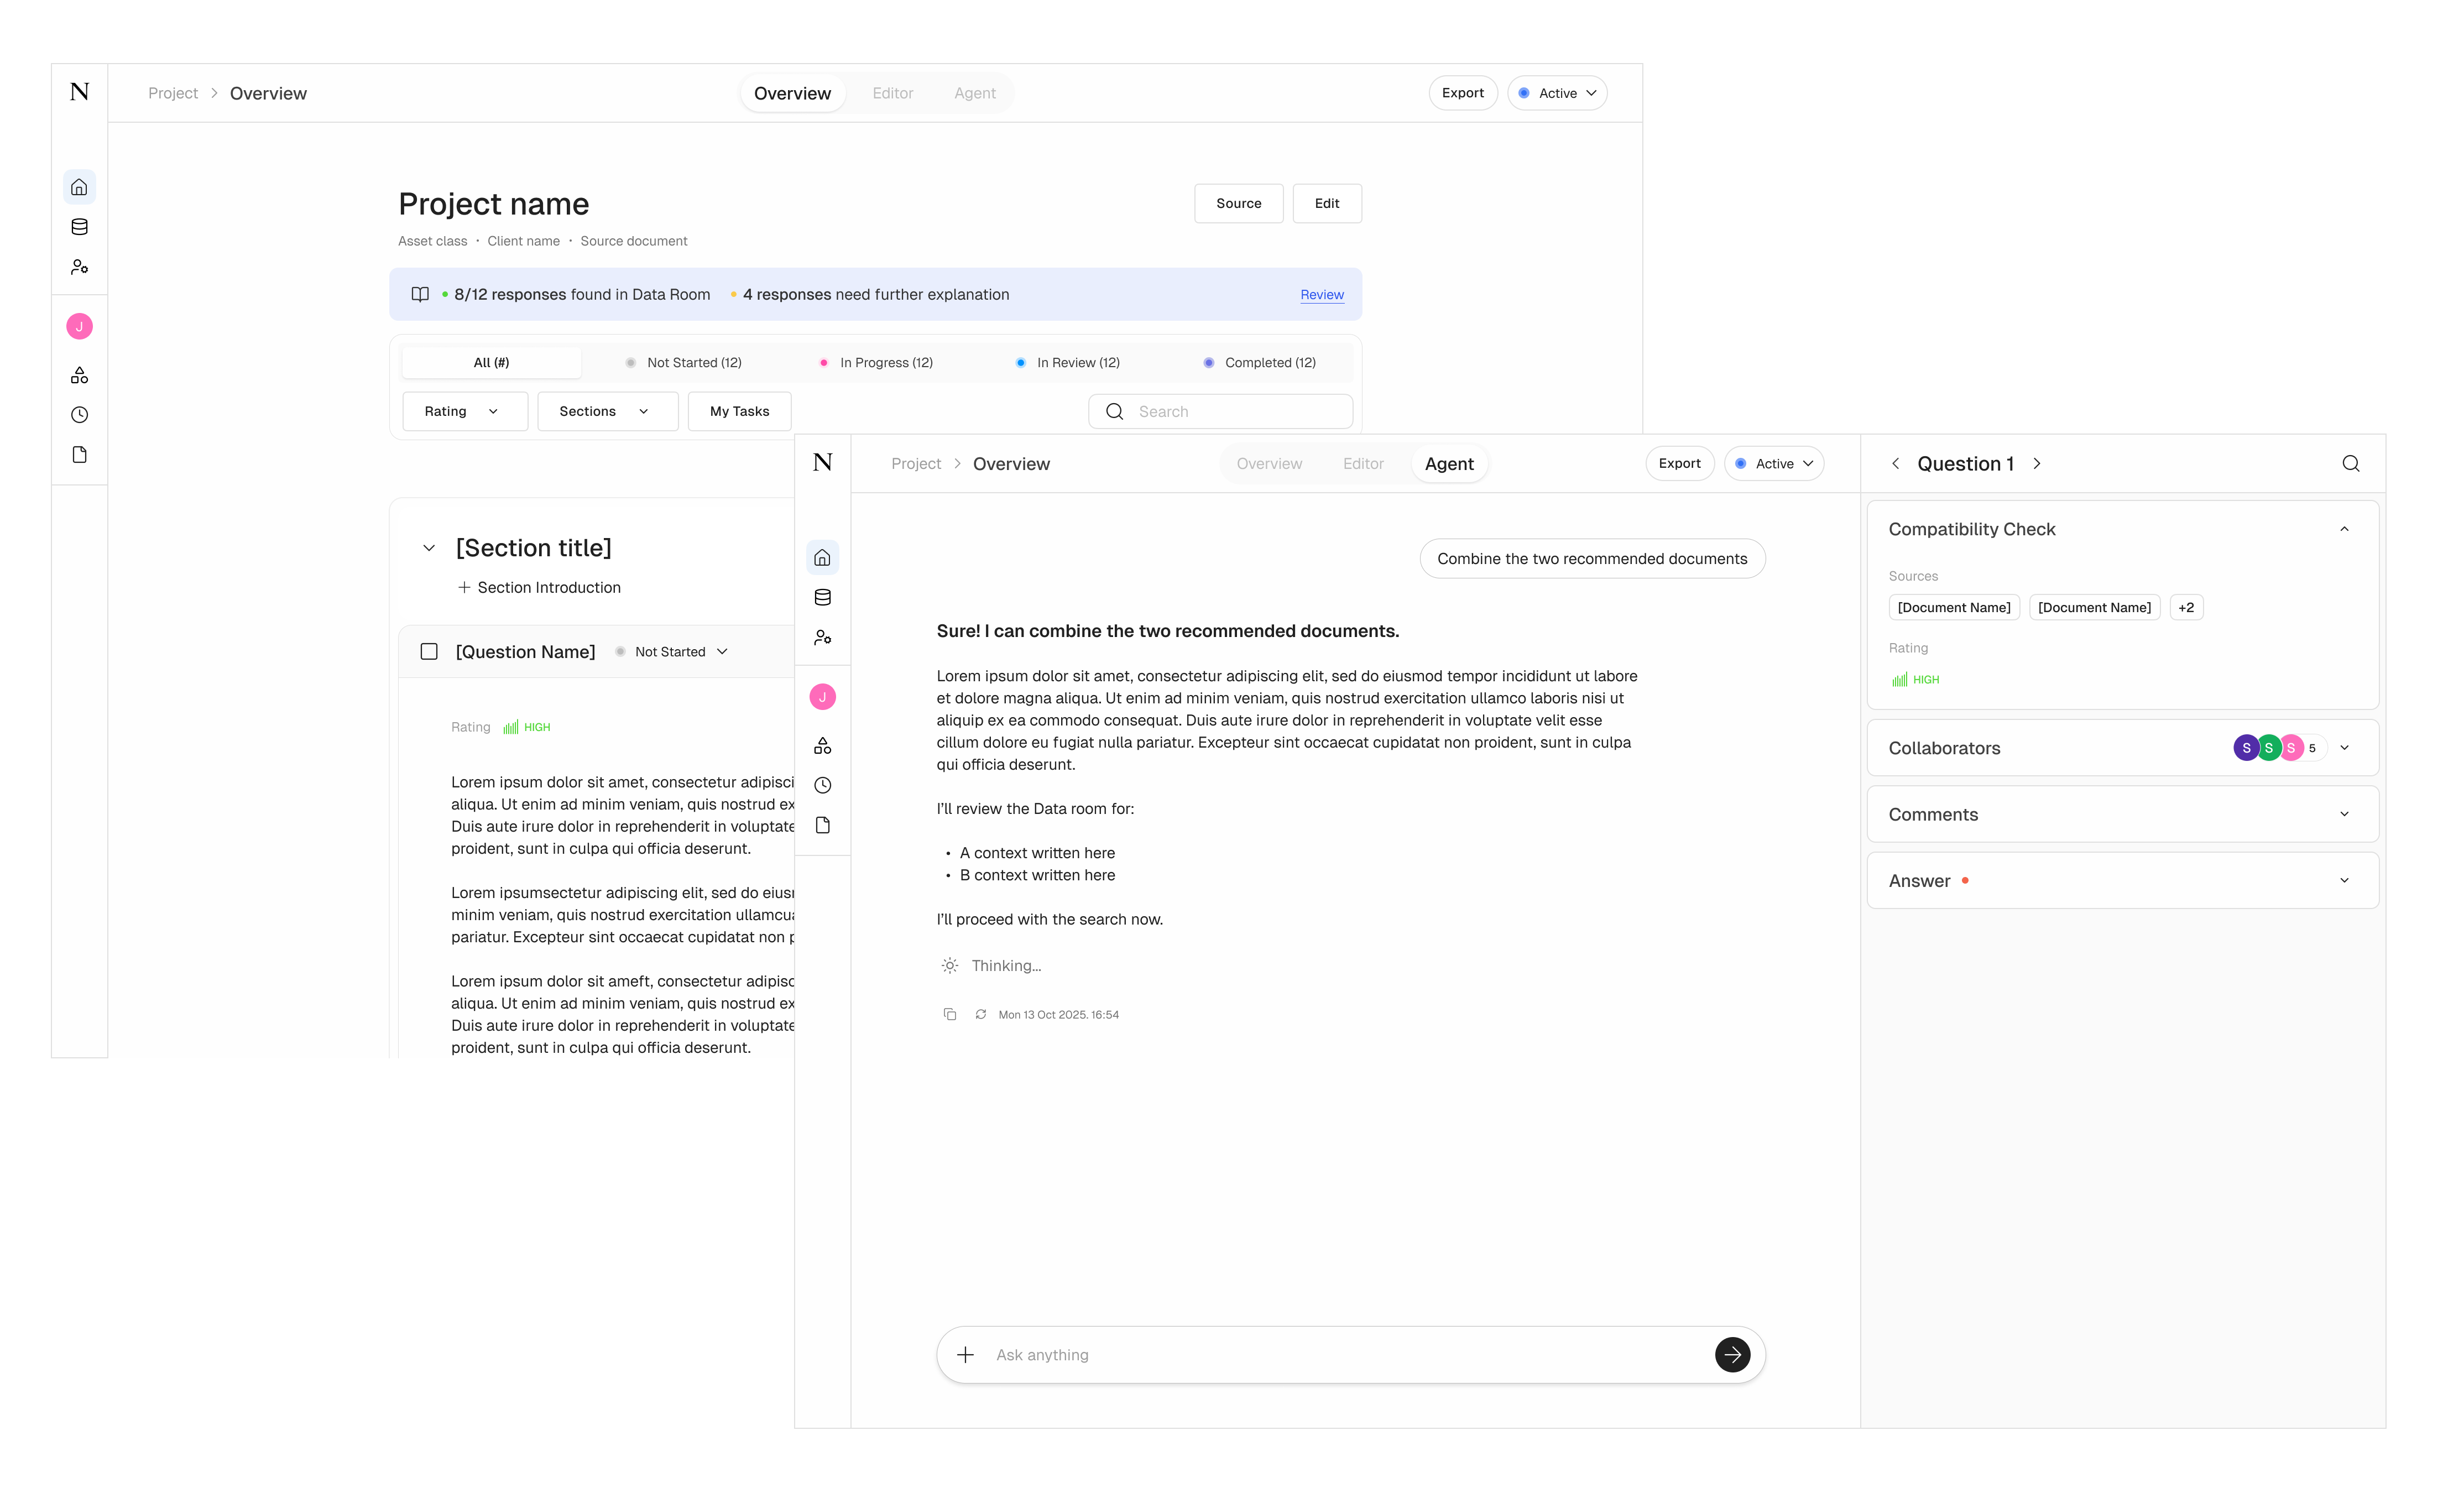Click the regenerate icon beside the timestamp
The height and width of the screenshot is (1493, 2464).
tap(980, 1014)
